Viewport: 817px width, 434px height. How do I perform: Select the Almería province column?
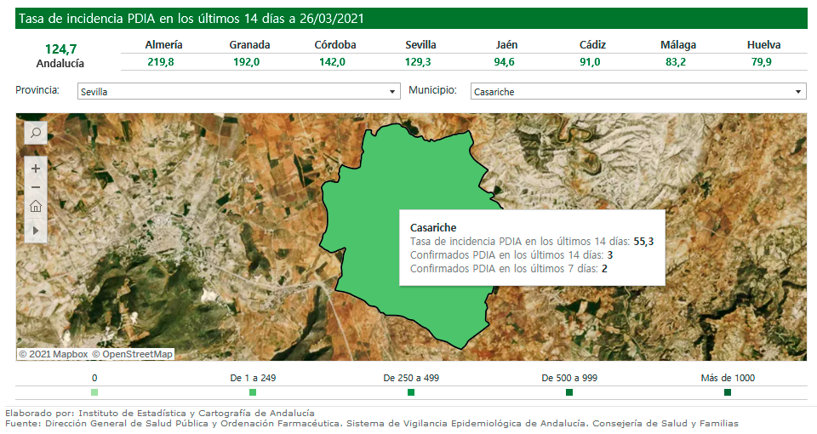point(163,45)
